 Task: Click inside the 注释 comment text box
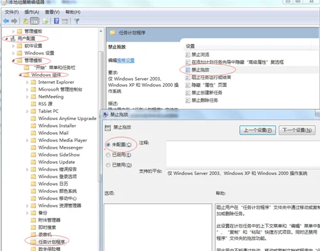pyautogui.click(x=243, y=153)
